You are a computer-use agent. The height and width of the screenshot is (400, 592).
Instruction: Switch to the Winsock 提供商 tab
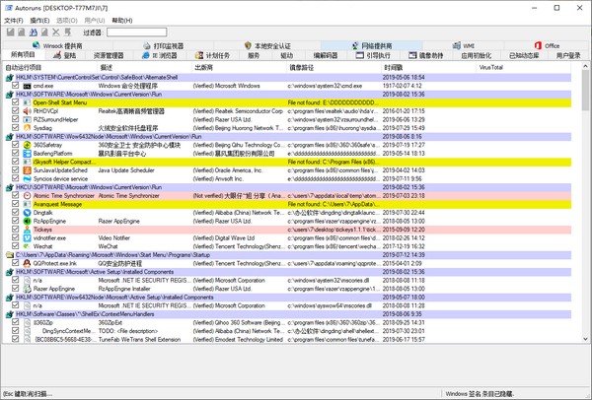[61, 45]
